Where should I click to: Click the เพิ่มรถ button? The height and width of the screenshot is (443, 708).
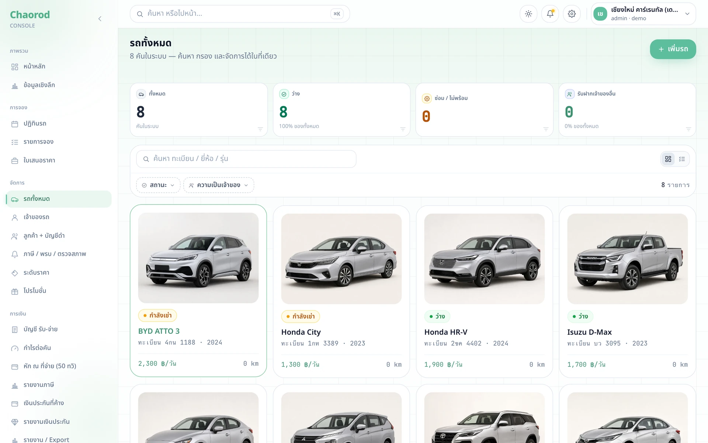(673, 49)
